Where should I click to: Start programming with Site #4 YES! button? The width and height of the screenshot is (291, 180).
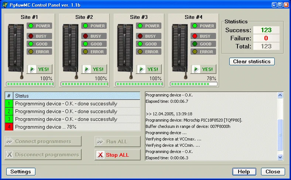tap(203, 69)
